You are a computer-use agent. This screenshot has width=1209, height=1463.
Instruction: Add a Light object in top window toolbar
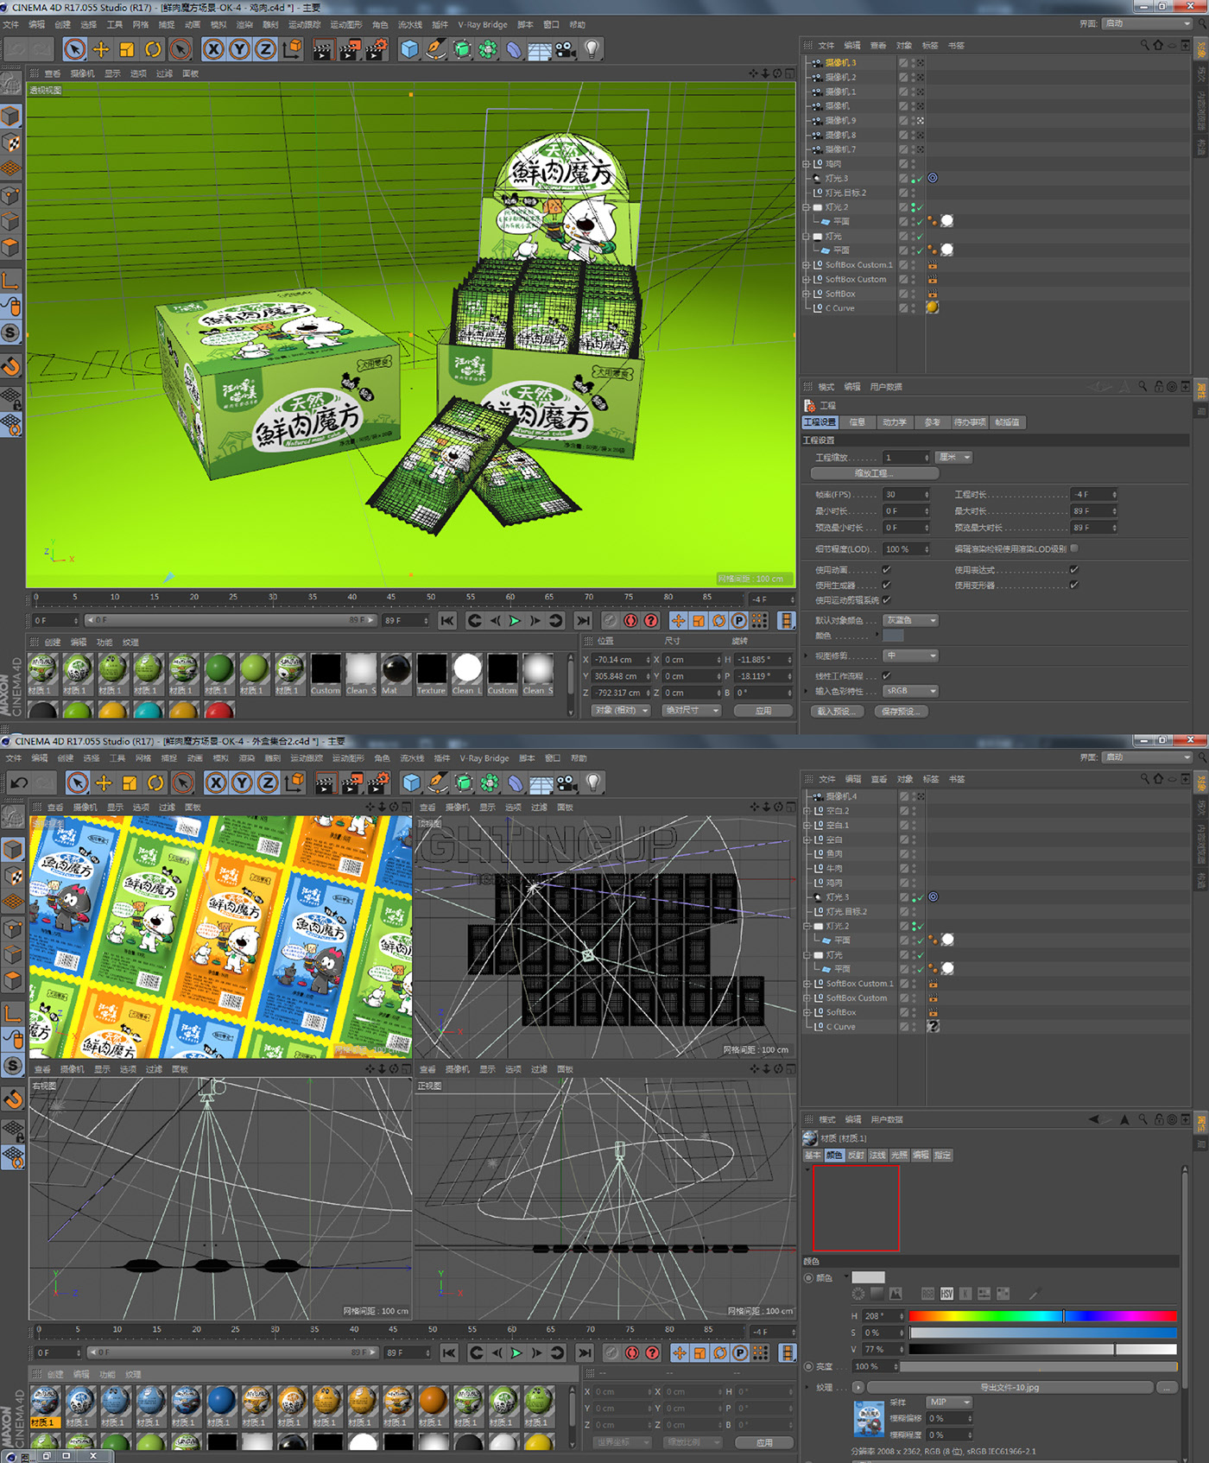pos(592,49)
